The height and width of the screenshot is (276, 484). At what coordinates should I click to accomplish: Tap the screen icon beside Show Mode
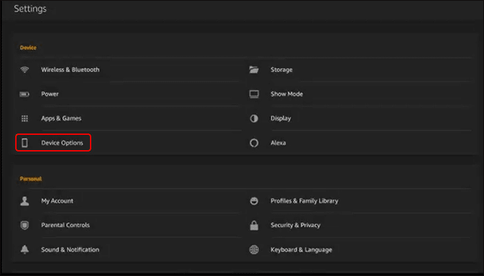(x=254, y=94)
